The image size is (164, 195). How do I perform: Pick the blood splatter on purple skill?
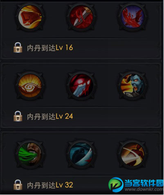point(133,17)
